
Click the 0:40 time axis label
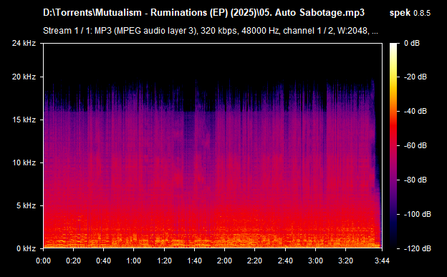(x=103, y=261)
